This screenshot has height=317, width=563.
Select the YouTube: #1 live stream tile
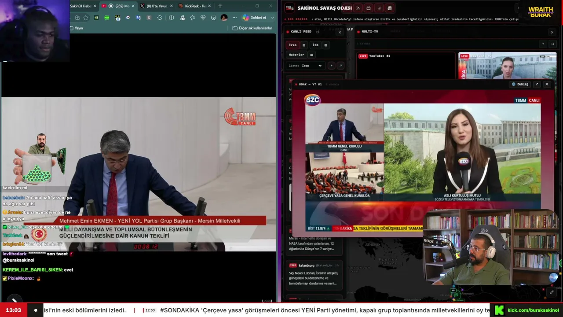[406, 66]
